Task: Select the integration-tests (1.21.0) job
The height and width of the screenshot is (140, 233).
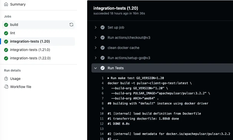Action: click(x=30, y=50)
